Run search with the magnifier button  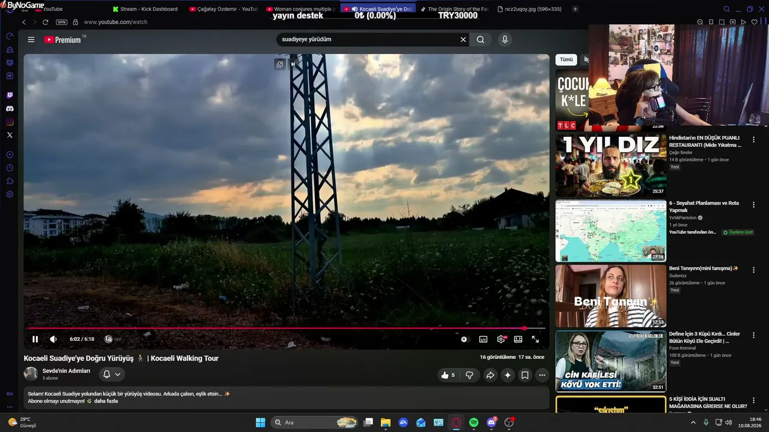click(481, 40)
